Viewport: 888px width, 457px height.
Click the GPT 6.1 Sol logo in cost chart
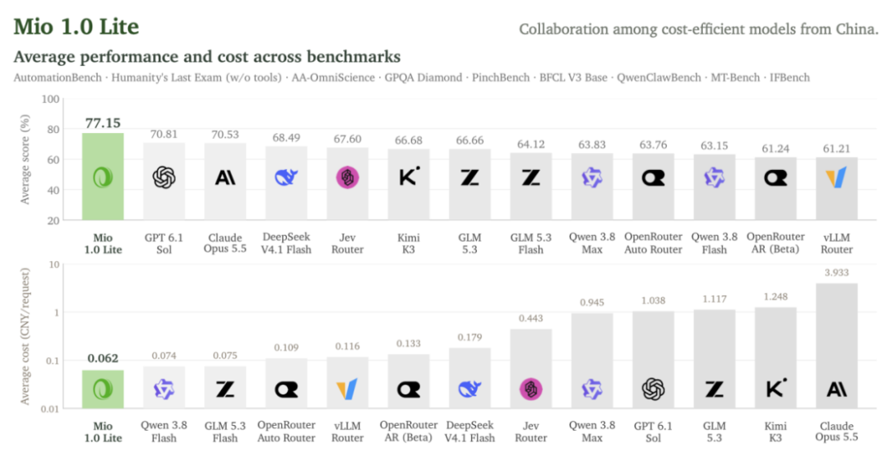pyautogui.click(x=653, y=389)
